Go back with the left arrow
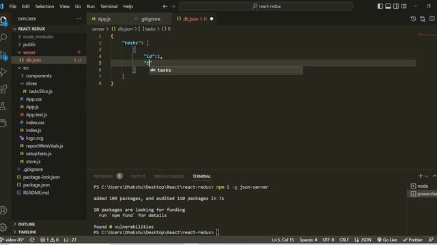Viewport: 437px width, 245px height. coord(165,6)
